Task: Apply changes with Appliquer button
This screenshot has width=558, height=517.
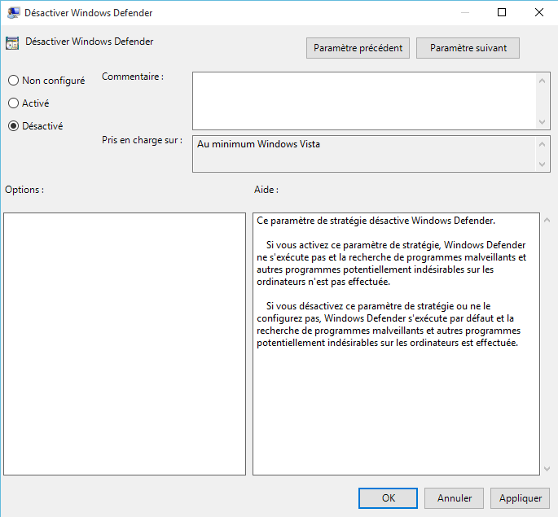Action: [x=520, y=498]
